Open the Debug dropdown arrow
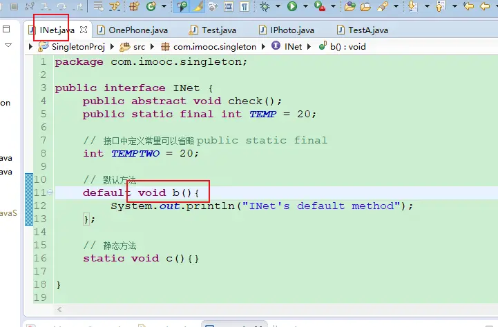498x327 pixels. [x=278, y=6]
